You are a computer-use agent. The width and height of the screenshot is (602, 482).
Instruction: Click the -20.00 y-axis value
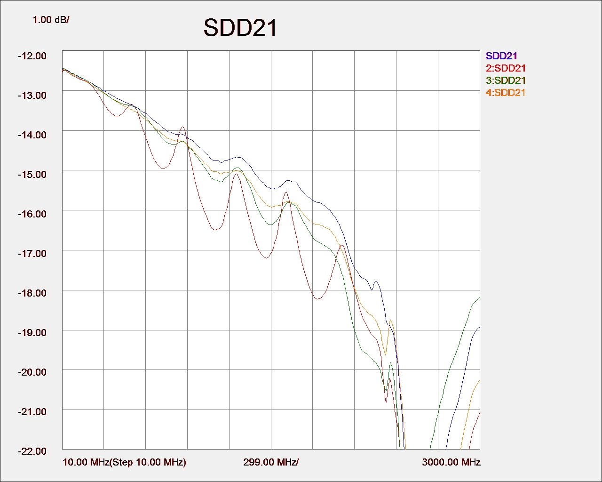pos(32,372)
